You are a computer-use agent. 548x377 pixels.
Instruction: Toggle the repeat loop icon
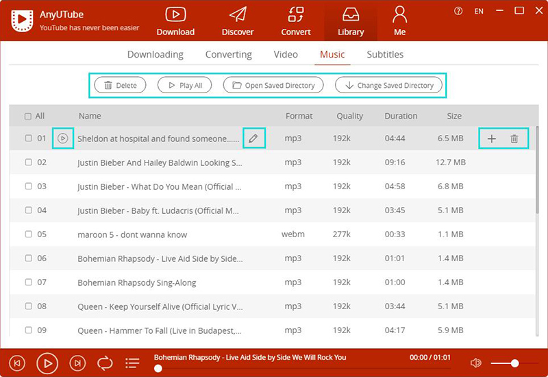(x=105, y=363)
